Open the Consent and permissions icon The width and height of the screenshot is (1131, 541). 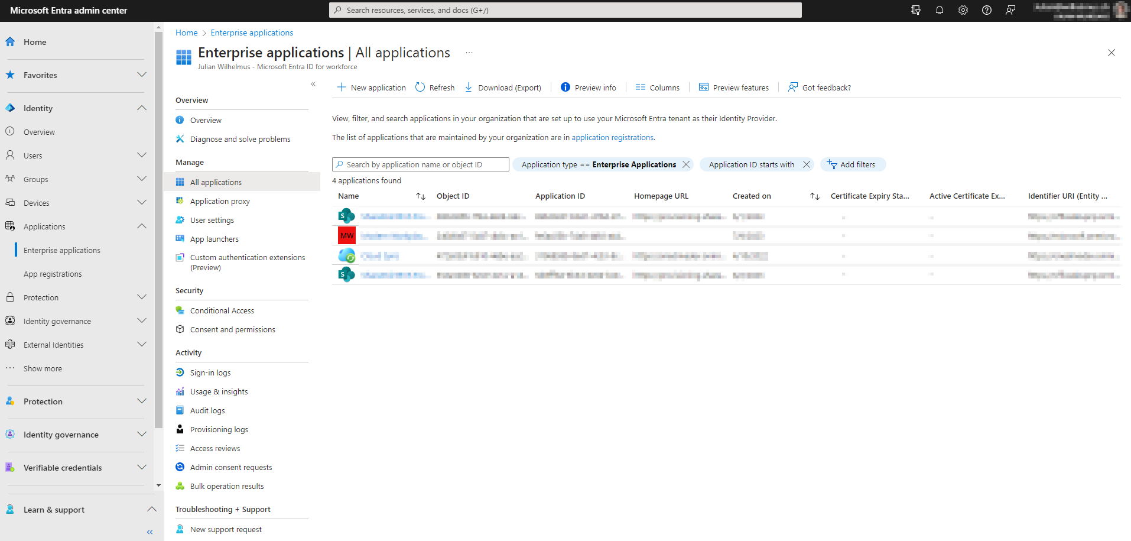180,329
